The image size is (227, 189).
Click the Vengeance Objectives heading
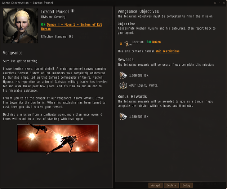click(x=138, y=11)
